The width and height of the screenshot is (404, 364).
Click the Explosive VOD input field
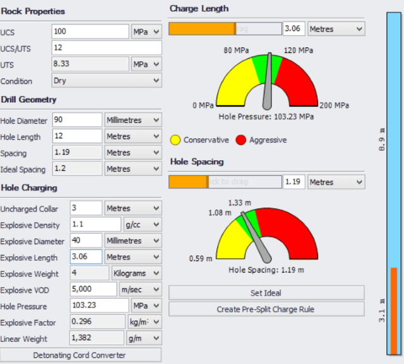pos(93,289)
